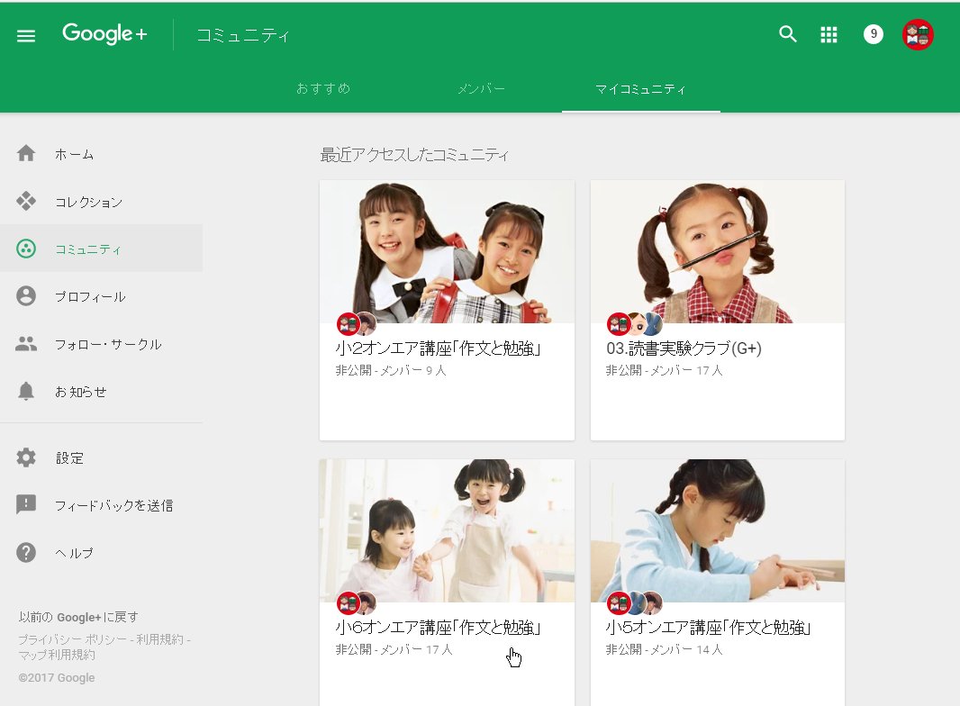
Task: Go to ホーム in sidebar
Action: [74, 154]
